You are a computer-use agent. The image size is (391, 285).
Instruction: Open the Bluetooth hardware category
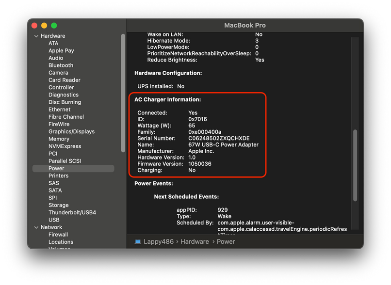tap(61, 65)
